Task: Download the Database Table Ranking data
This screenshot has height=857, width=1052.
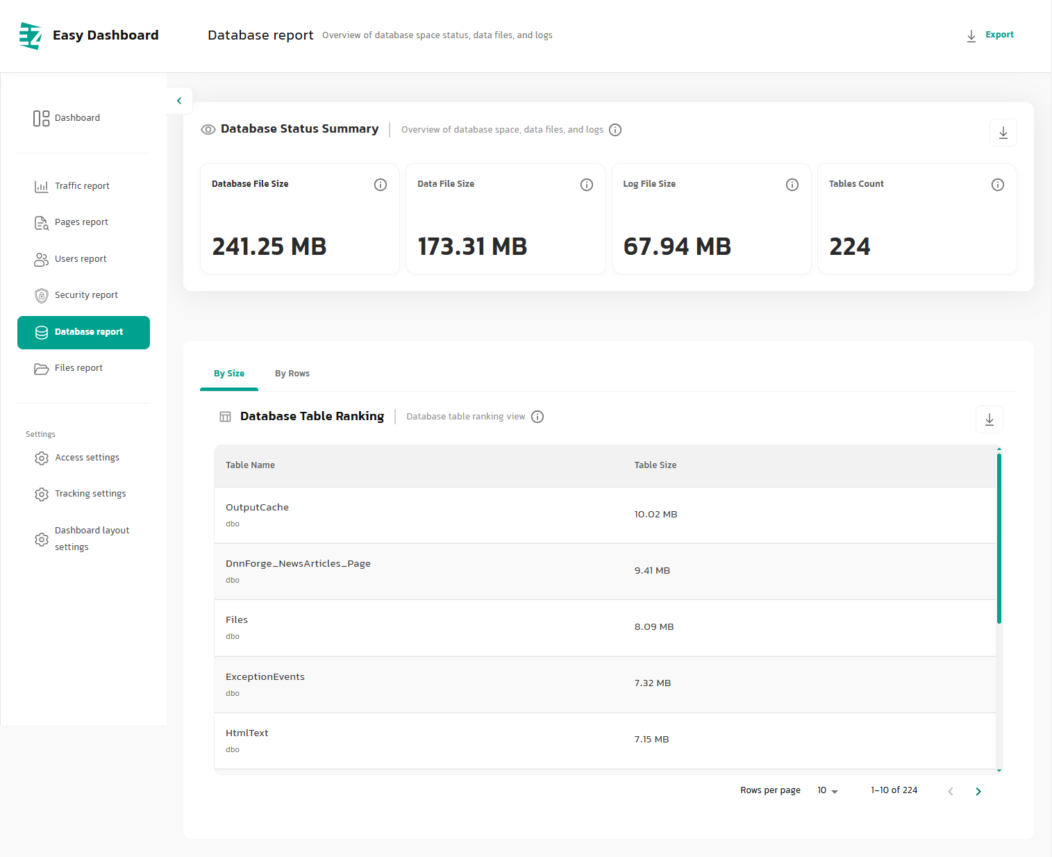Action: 990,419
